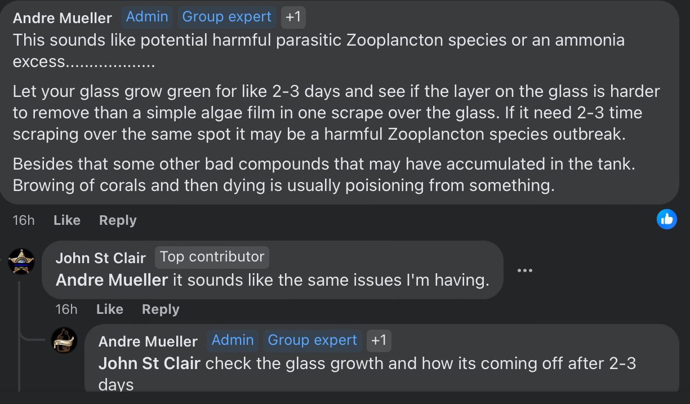Open Andre Mueller's profile from top comment name
Viewport: 690px width, 404px height.
click(x=63, y=18)
